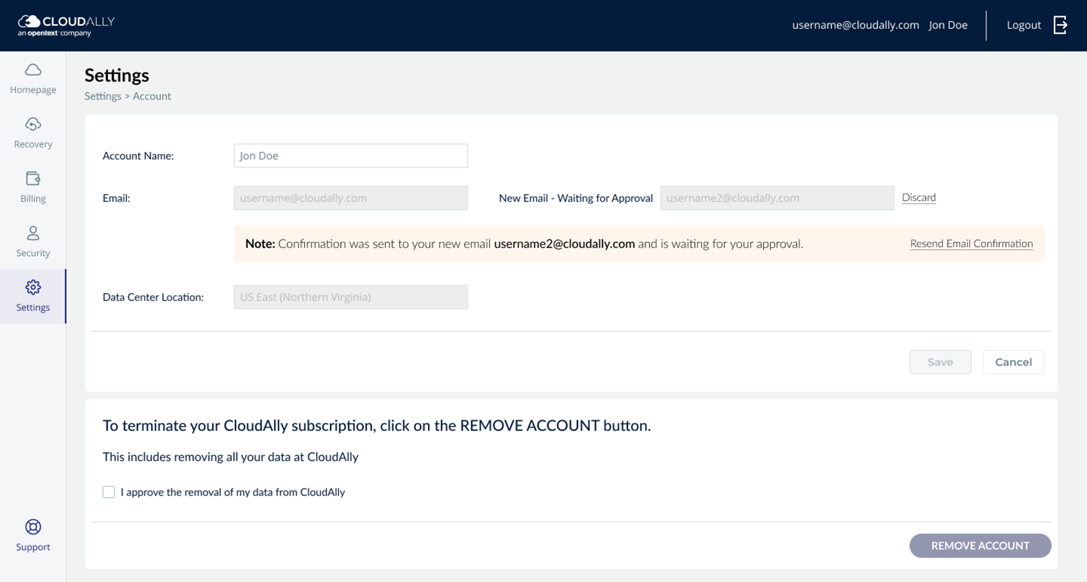Viewport: 1087px width, 582px height.
Task: Go to Billing label in sidebar
Action: pyautogui.click(x=33, y=199)
